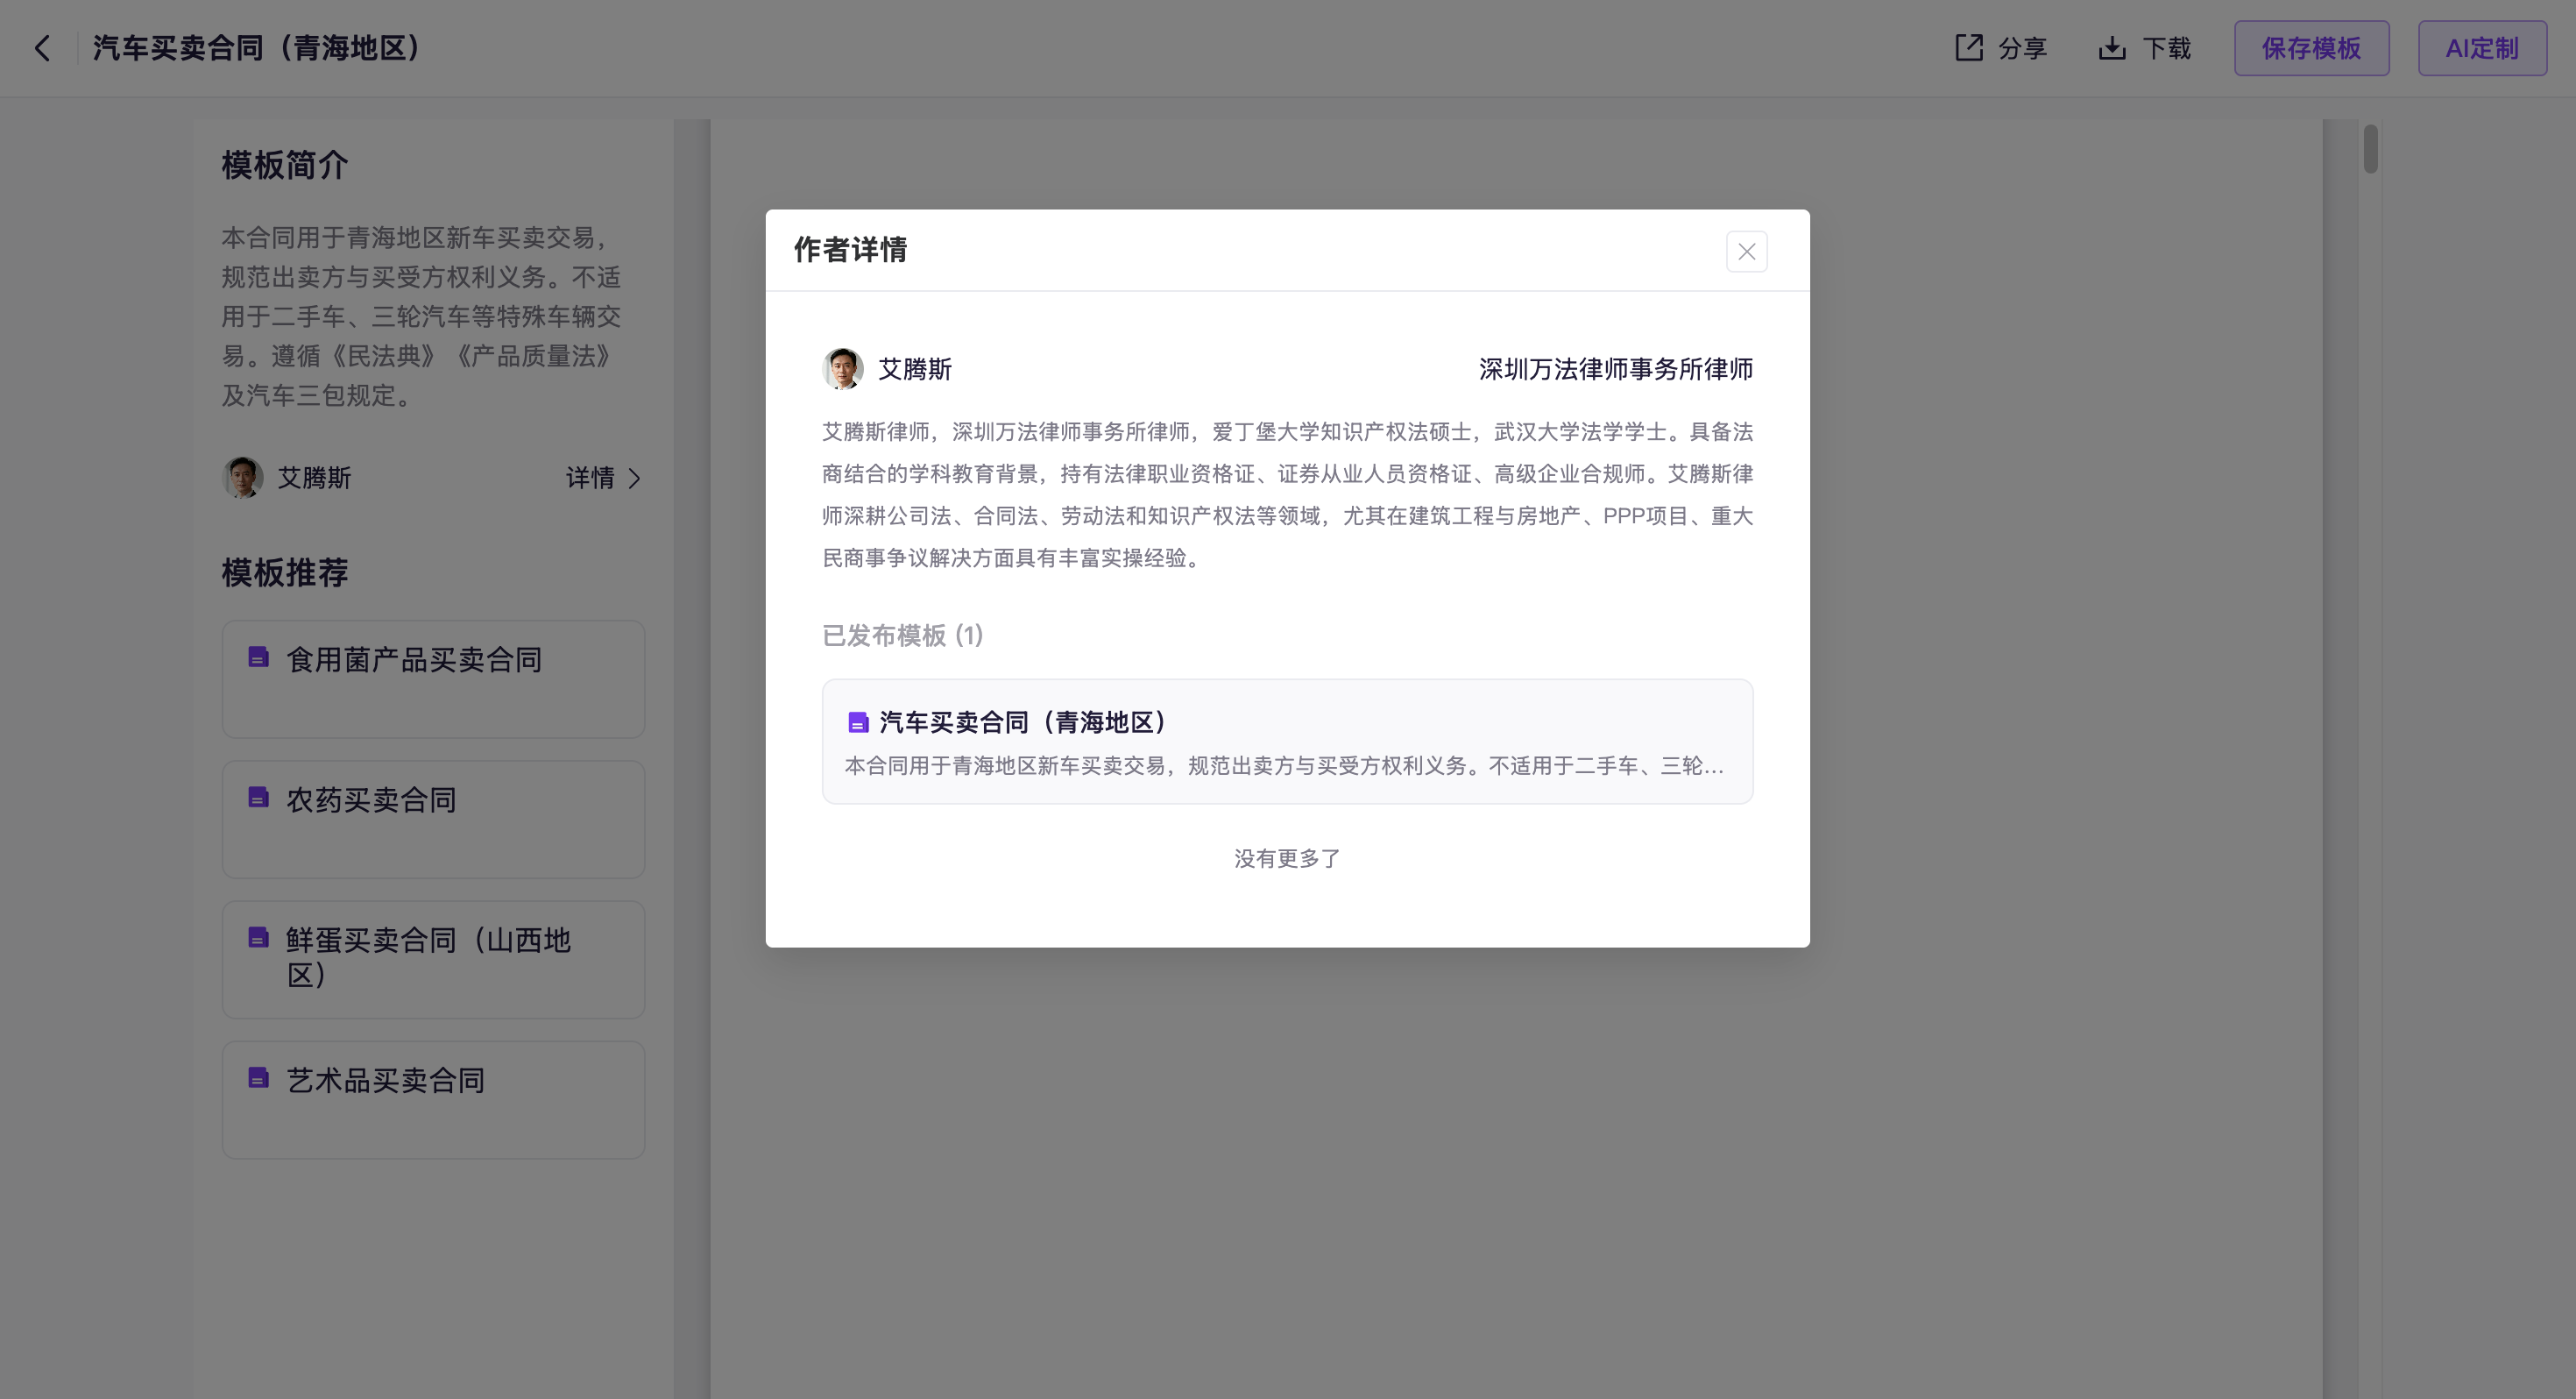
Task: Click the back arrow icon
Action: [x=42, y=48]
